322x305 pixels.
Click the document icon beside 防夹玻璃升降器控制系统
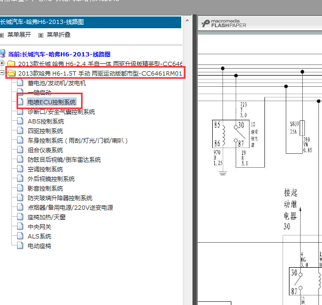(20, 197)
